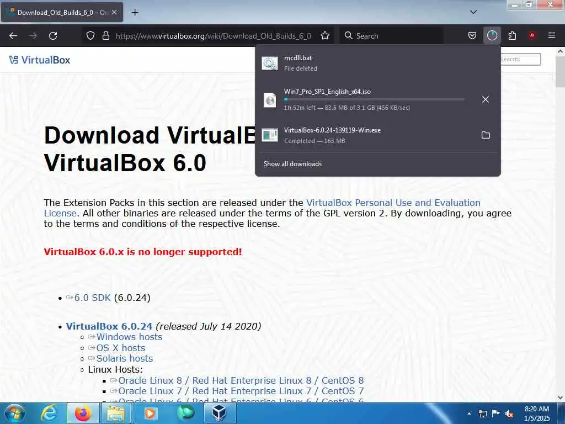Open the extensions puzzle icon
Viewport: 565px width, 424px height.
pyautogui.click(x=512, y=36)
